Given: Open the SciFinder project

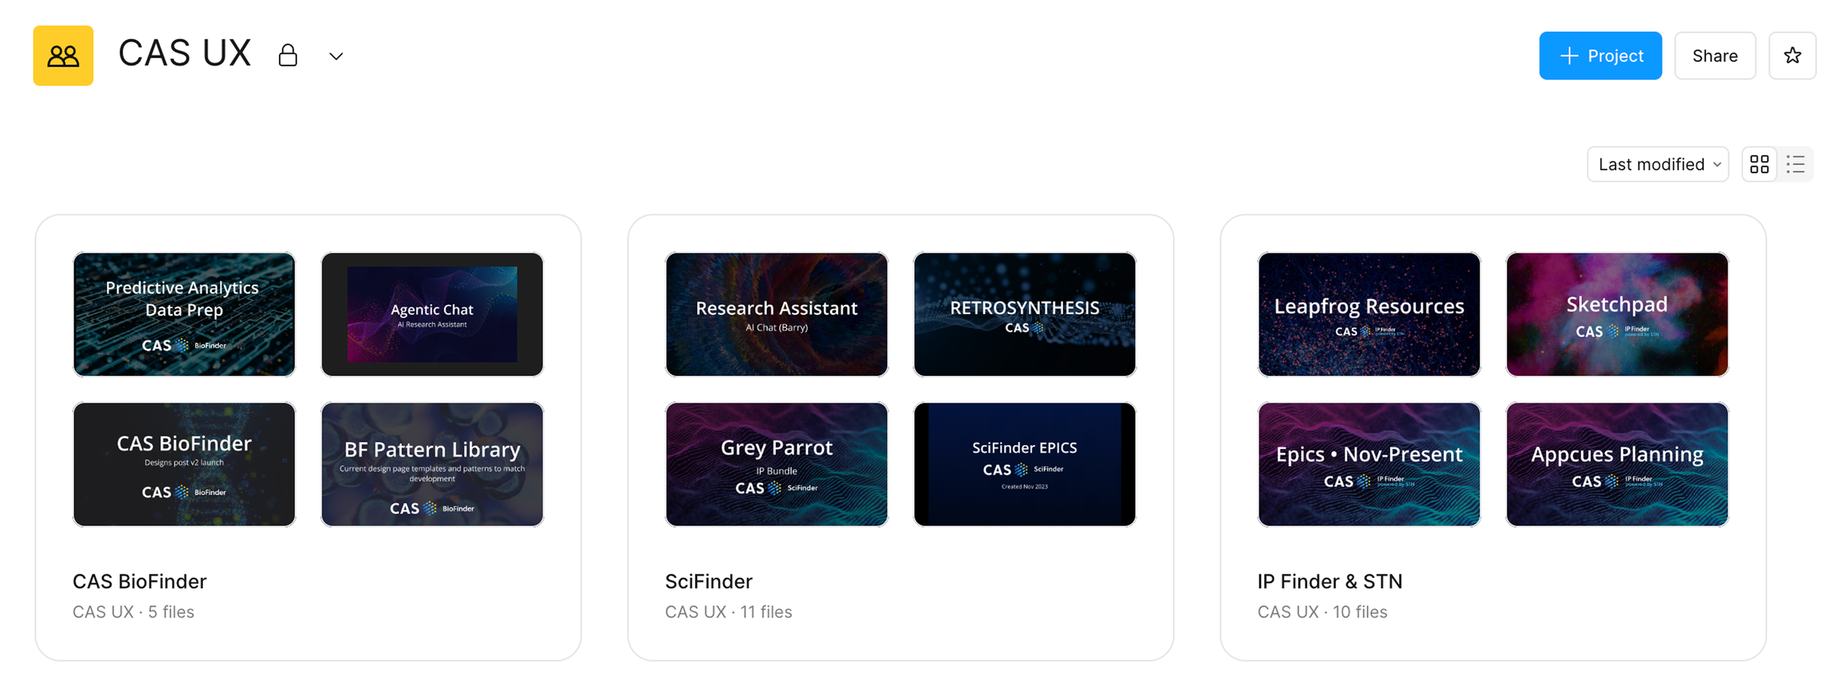Looking at the screenshot, I should 708,581.
